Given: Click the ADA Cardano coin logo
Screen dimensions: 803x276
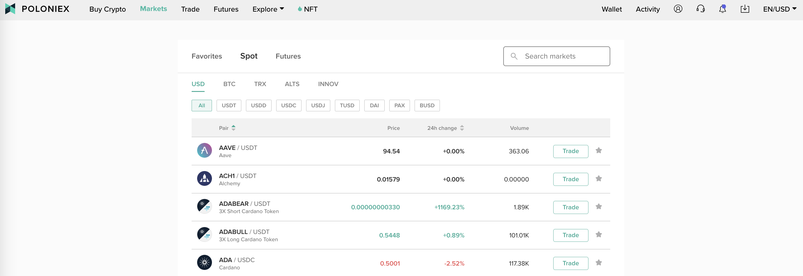Looking at the screenshot, I should pos(204,263).
